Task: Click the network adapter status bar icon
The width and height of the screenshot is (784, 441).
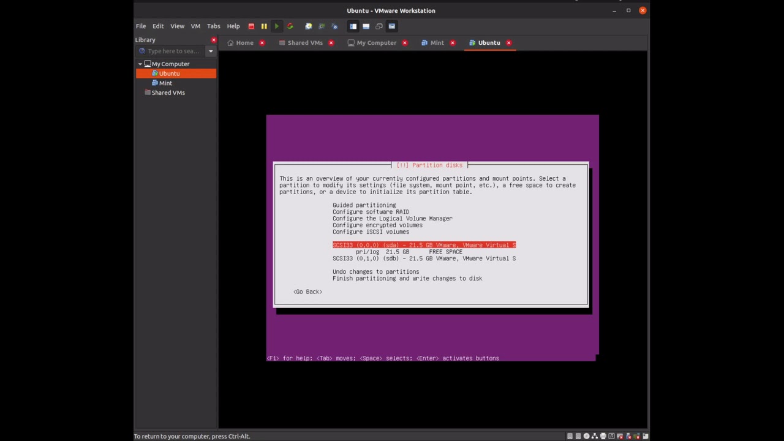Action: (x=595, y=436)
